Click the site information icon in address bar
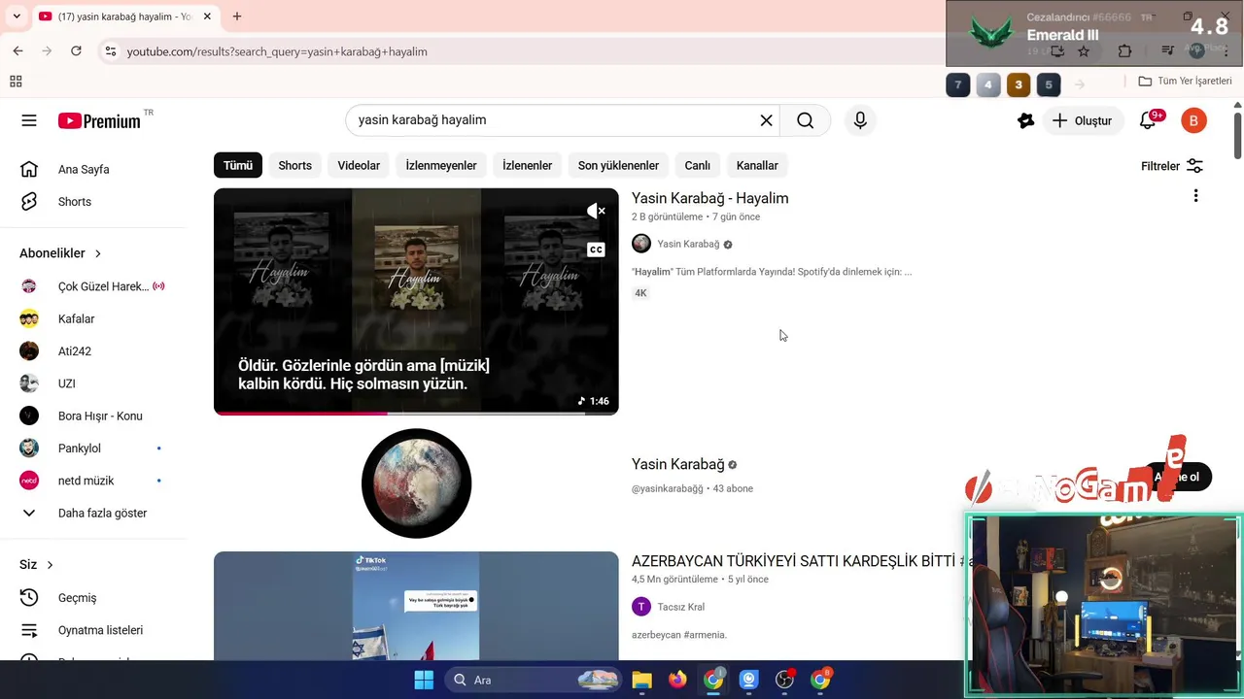Viewport: 1244px width, 699px height. [x=111, y=51]
